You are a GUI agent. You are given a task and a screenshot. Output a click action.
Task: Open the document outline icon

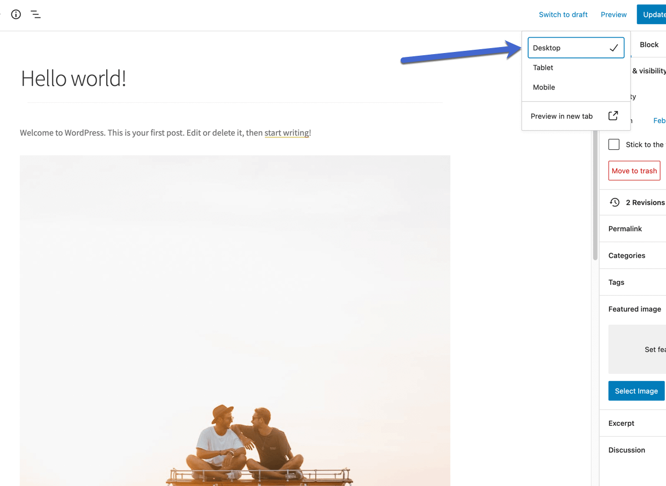36,14
